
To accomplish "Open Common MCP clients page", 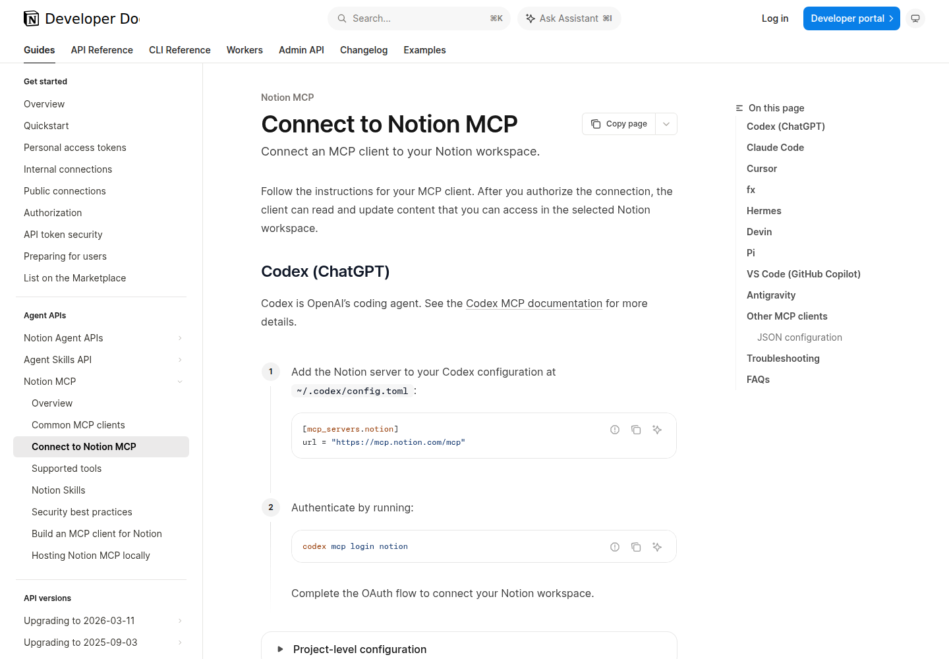I will pos(78,425).
